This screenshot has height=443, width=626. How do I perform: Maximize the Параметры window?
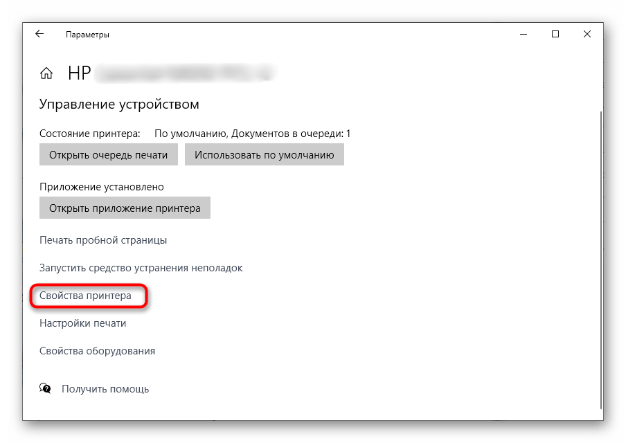[555, 33]
